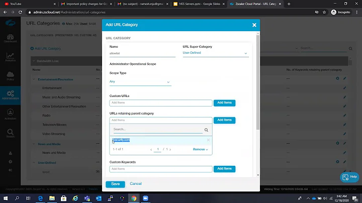Click the Search field in URL list

[x=158, y=130]
